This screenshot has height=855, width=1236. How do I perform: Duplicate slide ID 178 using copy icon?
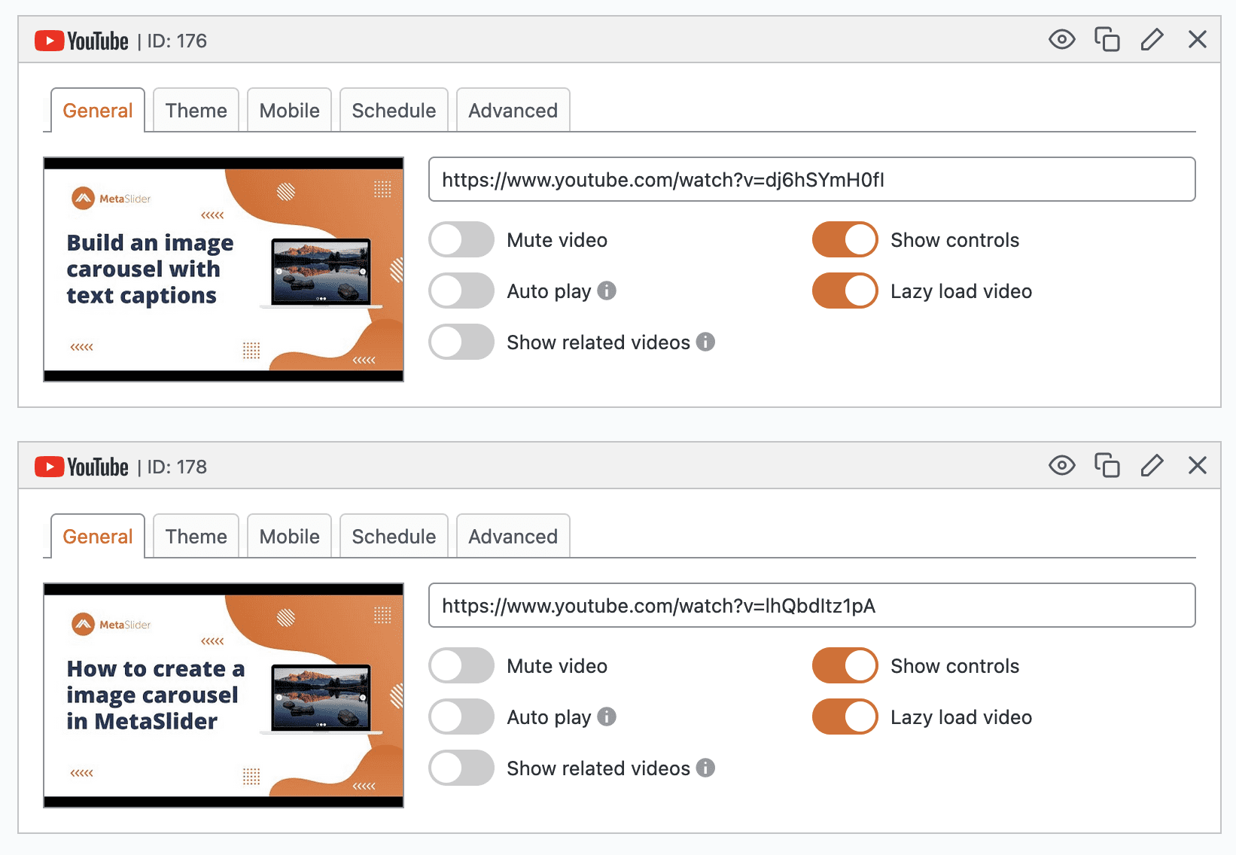(1107, 466)
